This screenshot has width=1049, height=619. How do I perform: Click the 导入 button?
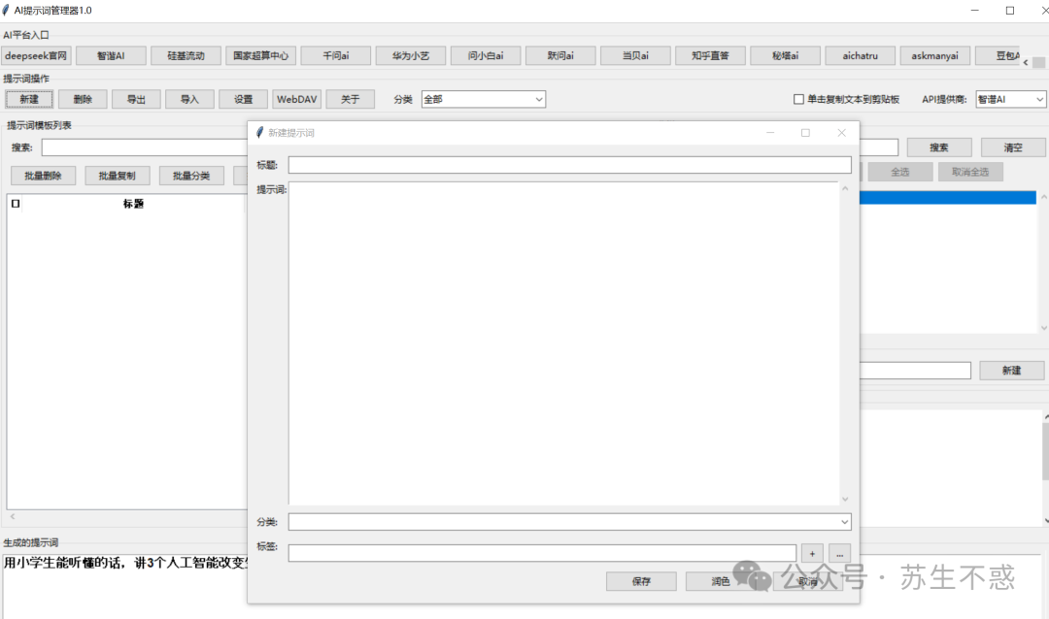190,99
